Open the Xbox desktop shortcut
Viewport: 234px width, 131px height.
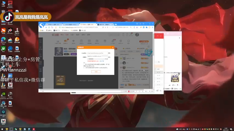(3, 49)
